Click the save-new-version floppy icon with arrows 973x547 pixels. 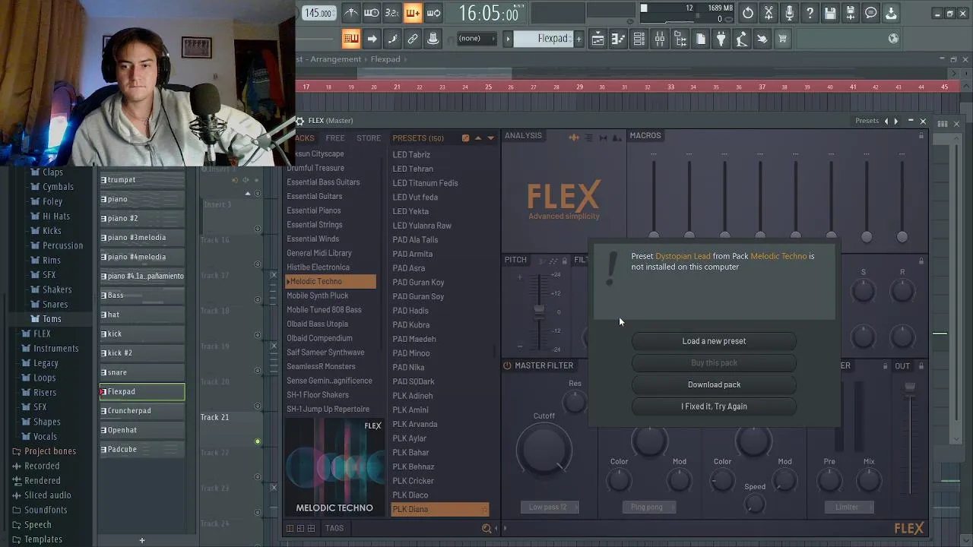[851, 13]
